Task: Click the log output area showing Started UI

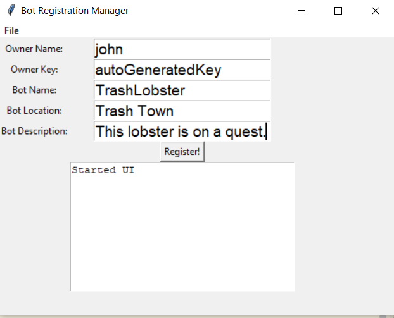Action: click(182, 227)
